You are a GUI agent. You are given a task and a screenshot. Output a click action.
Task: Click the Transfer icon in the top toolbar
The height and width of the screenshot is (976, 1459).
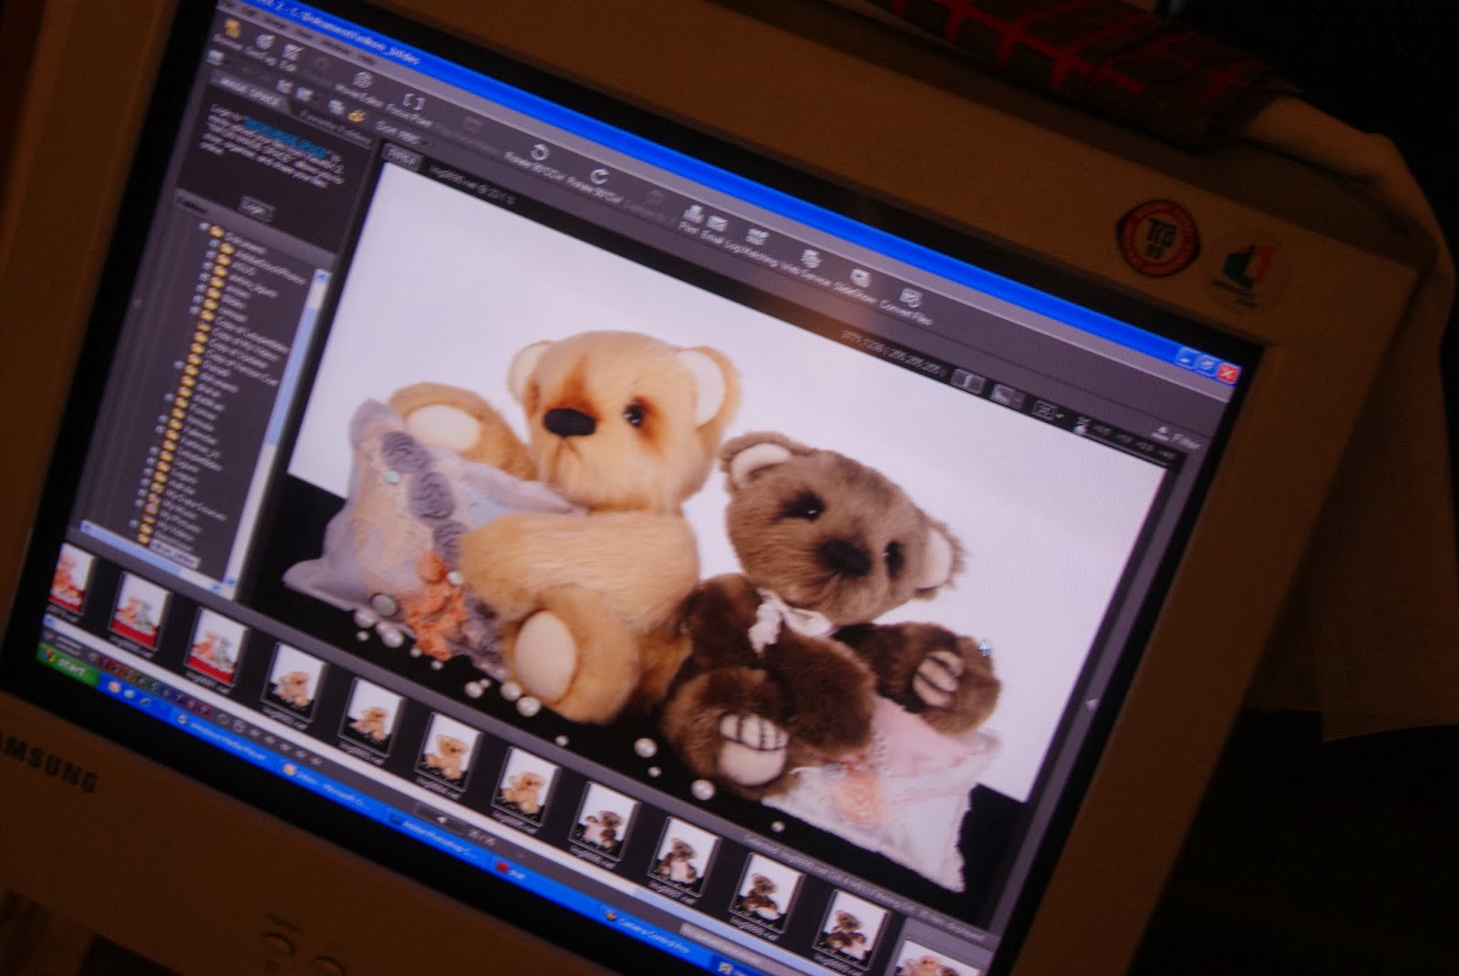pos(230,36)
